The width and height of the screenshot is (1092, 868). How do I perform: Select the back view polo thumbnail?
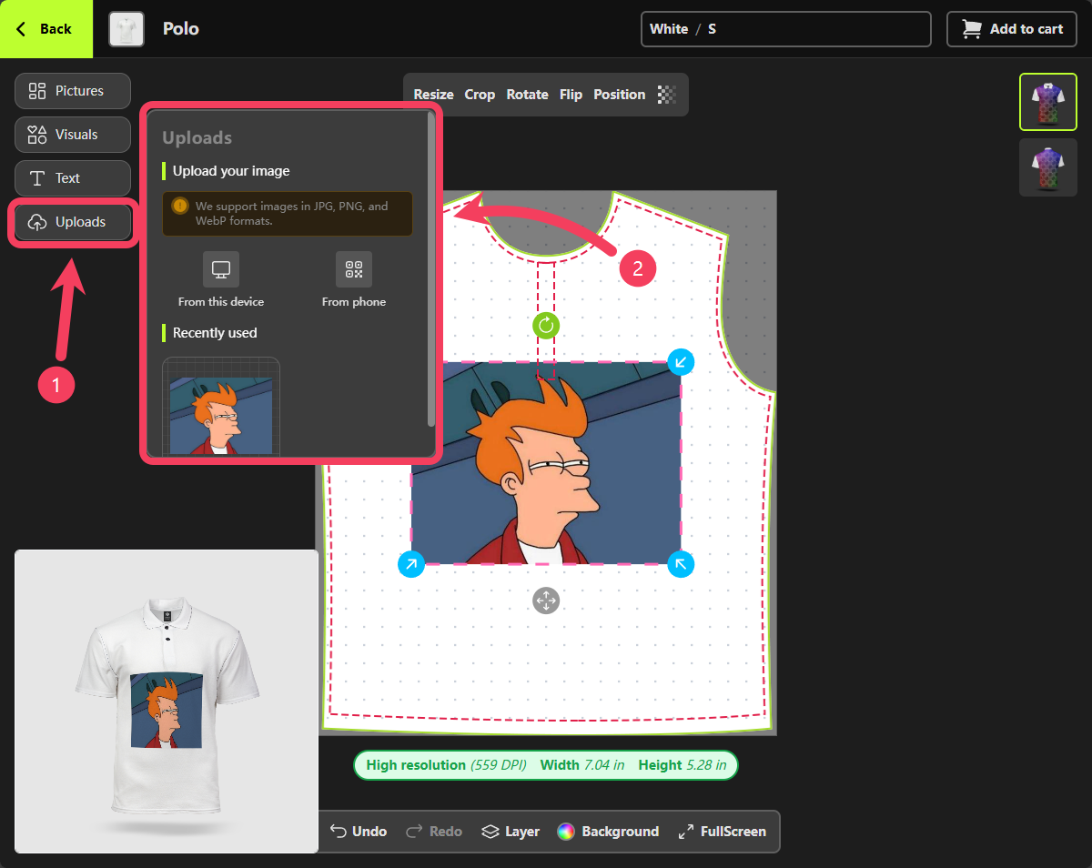tap(1048, 167)
